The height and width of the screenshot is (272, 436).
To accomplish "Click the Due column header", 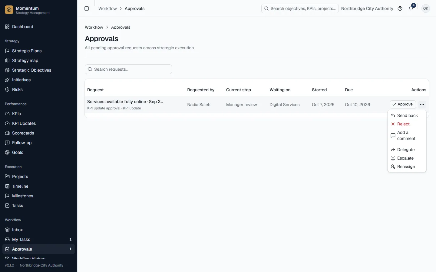I will [x=349, y=90].
